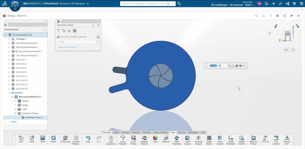Screen dimensions: 305x149
Task: Switch to the View tab
Action: point(203,132)
